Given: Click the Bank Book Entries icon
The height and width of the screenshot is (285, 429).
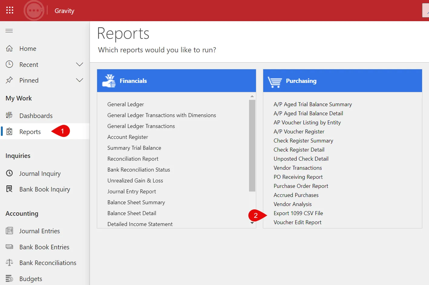Looking at the screenshot, I should coord(9,247).
